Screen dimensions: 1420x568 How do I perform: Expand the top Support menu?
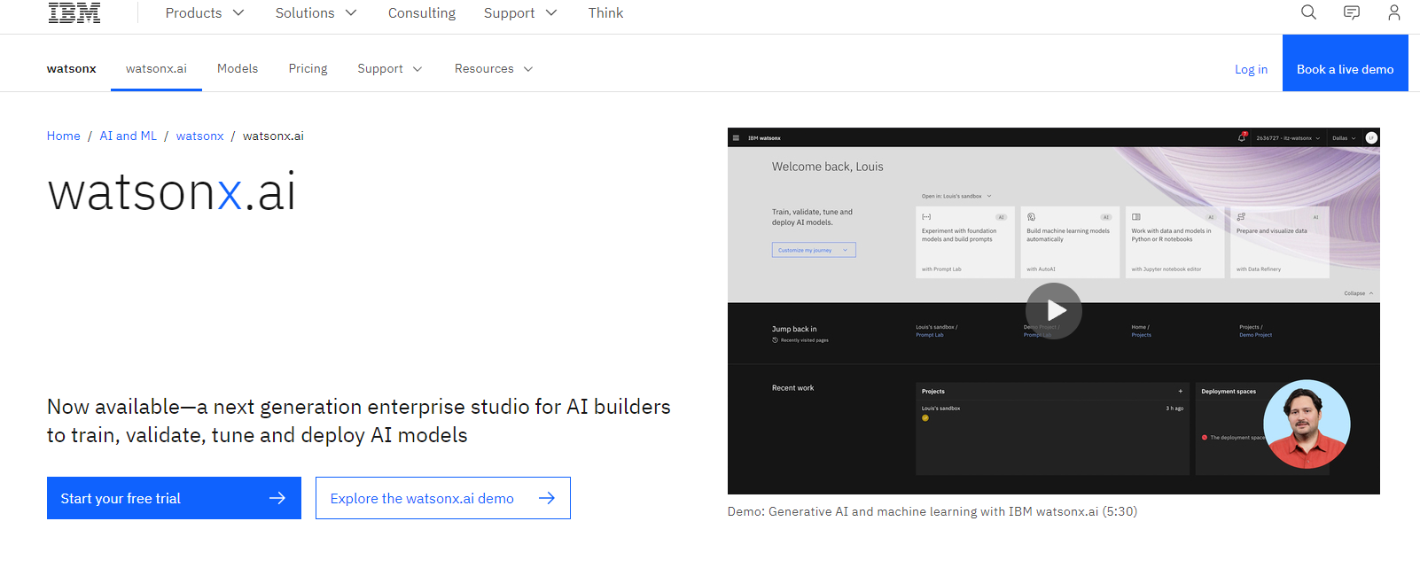tap(520, 12)
